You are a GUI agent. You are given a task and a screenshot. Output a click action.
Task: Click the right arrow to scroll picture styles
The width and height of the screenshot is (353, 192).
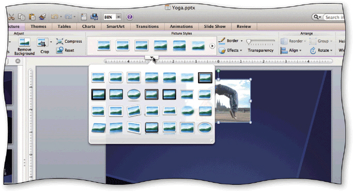tap(212, 46)
